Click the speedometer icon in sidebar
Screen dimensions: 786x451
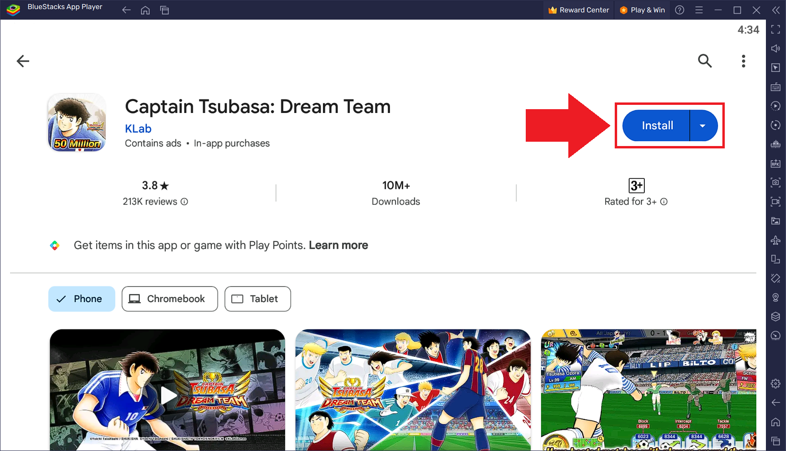(776, 336)
